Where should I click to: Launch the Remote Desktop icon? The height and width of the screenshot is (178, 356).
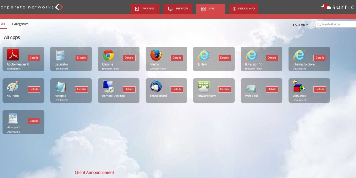click(x=108, y=87)
